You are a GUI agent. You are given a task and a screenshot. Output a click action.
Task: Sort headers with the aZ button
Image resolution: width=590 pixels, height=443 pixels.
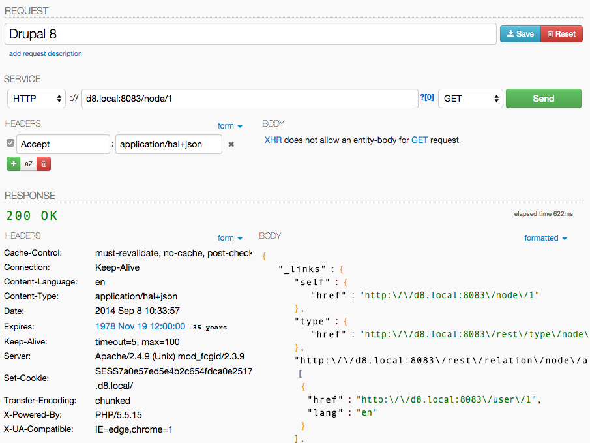tap(29, 164)
